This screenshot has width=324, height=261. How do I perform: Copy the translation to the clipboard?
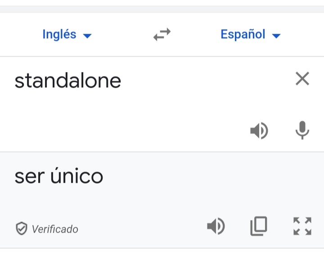259,226
